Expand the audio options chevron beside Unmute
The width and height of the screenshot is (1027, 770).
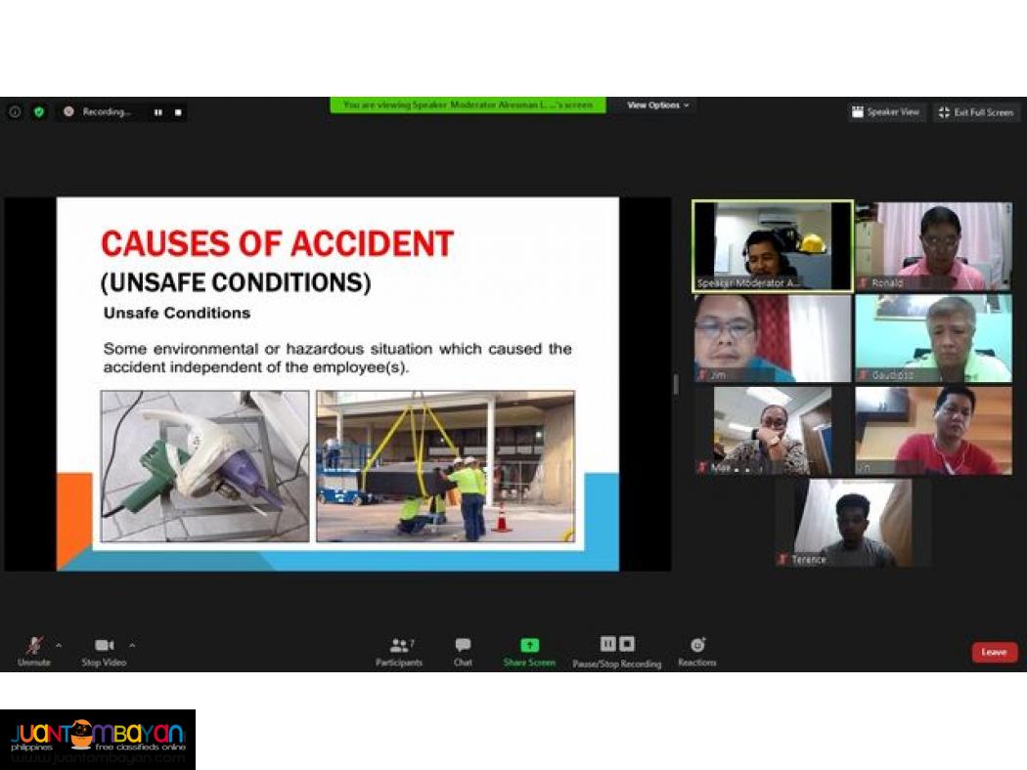[59, 646]
